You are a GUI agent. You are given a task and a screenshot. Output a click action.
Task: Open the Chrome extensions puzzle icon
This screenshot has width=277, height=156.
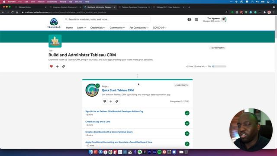264,12
